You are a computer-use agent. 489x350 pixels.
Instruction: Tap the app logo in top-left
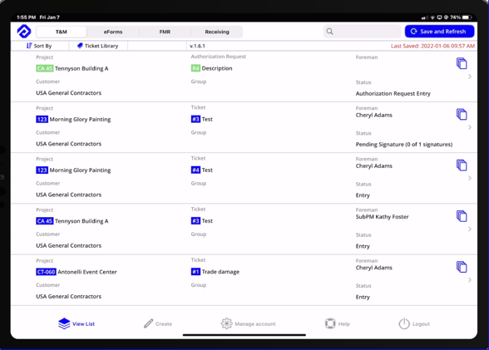point(24,32)
